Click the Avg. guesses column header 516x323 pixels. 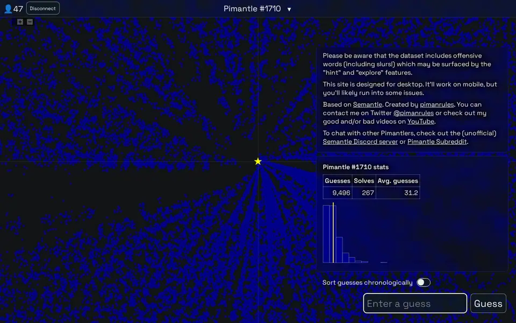click(x=398, y=181)
